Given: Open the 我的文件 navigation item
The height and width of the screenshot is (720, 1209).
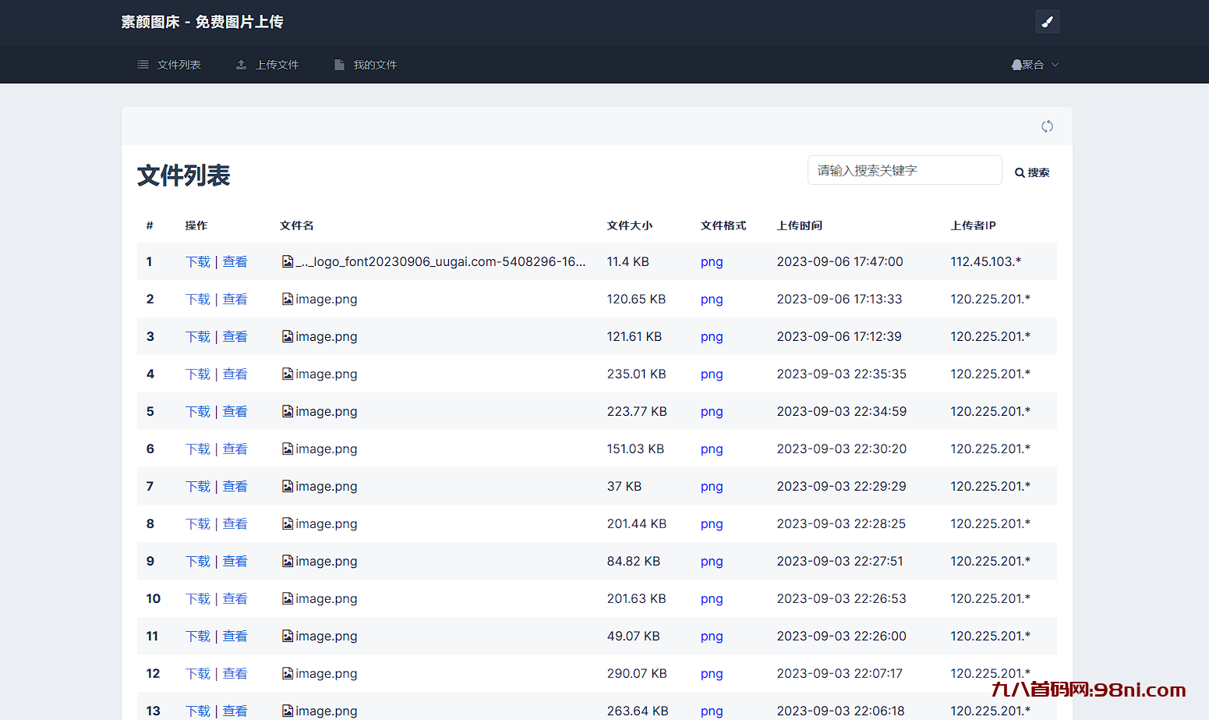Looking at the screenshot, I should [x=366, y=65].
